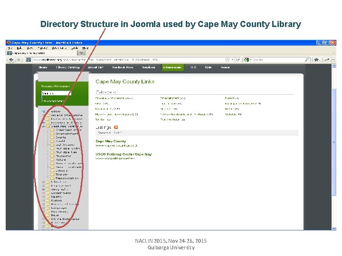Click the page scrollbar up arrow
The image size is (342, 256).
[x=334, y=66]
